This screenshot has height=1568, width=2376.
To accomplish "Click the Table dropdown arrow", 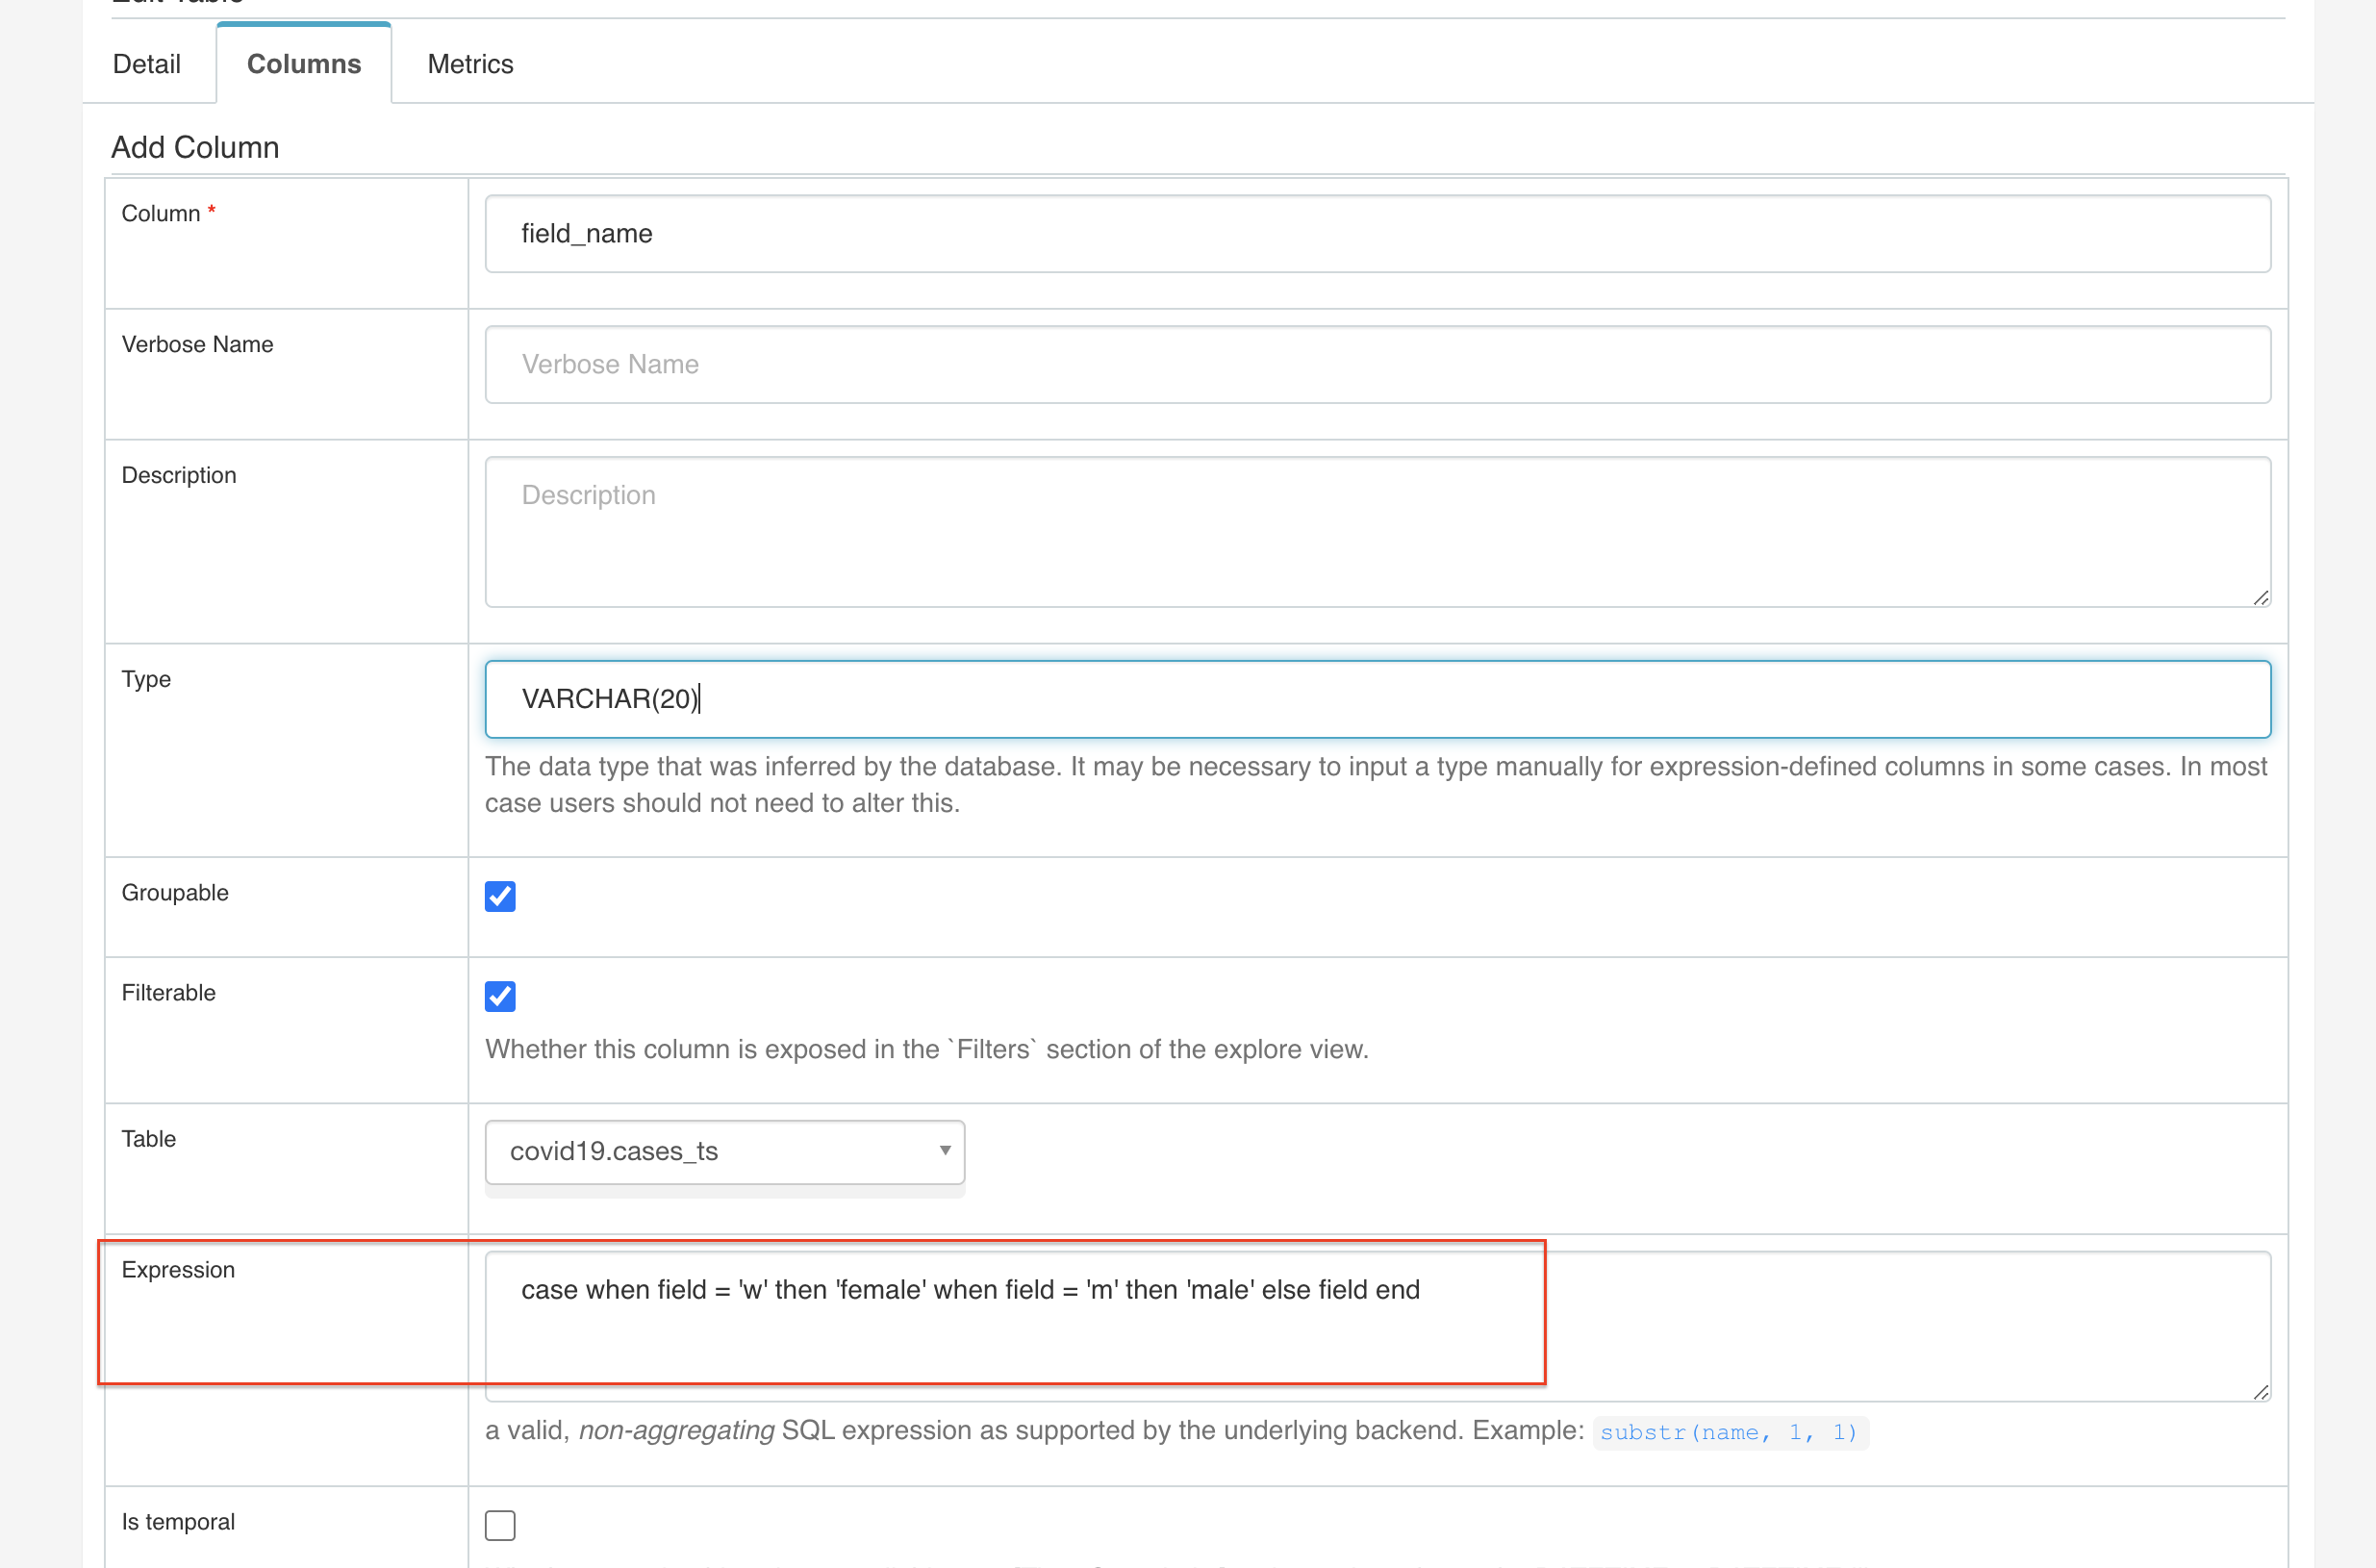I will [945, 1151].
